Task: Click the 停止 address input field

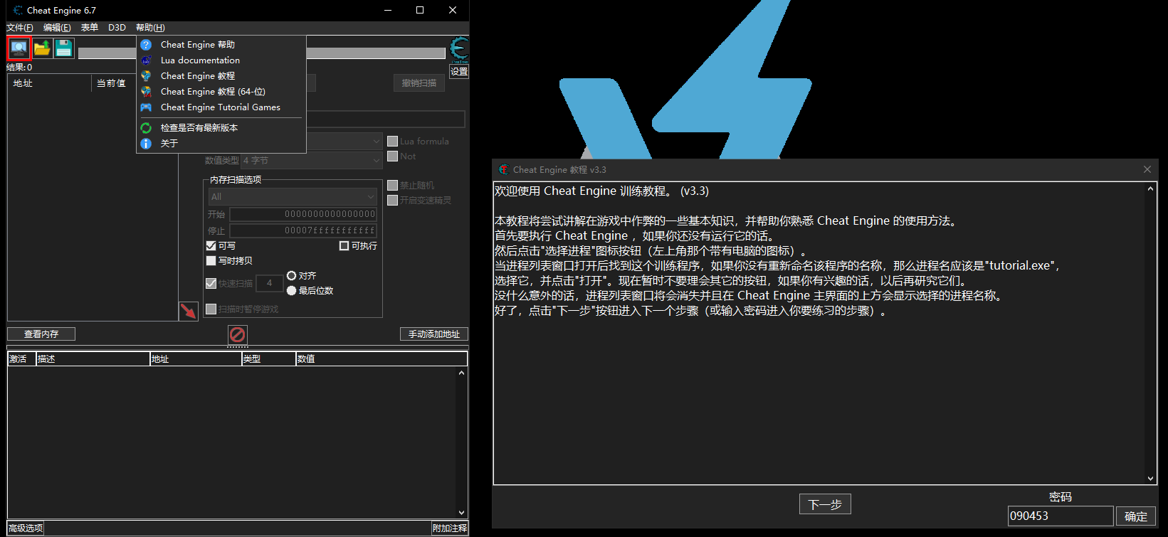Action: point(303,230)
